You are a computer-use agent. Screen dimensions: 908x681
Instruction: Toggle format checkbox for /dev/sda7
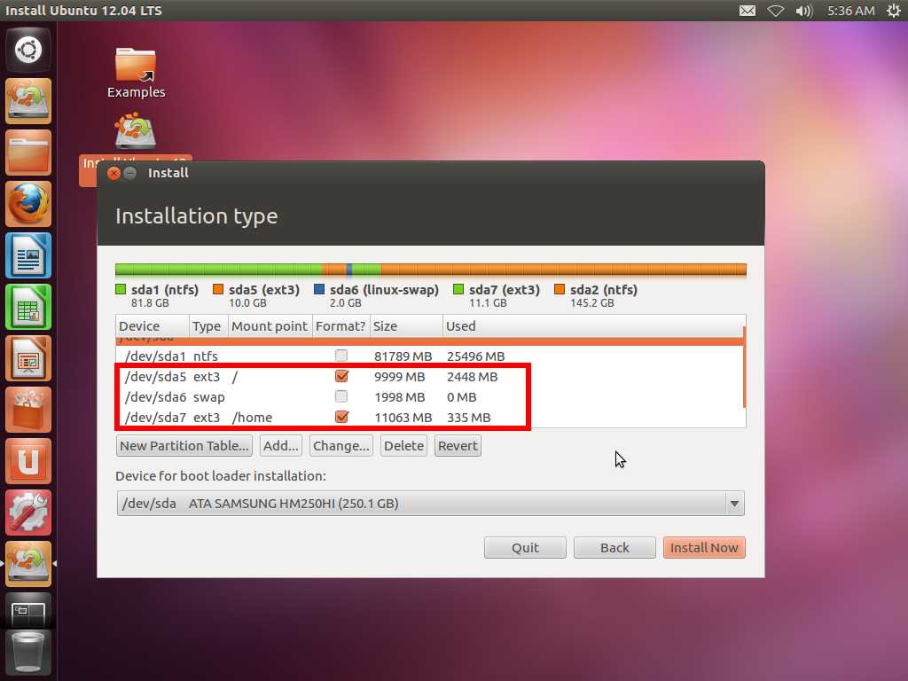pos(341,417)
